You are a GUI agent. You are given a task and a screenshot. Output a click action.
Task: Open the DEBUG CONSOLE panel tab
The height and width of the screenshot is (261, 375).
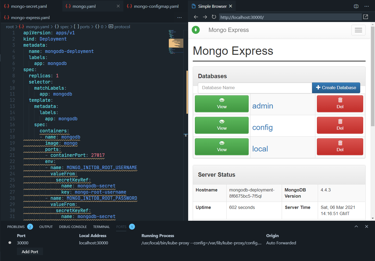click(x=73, y=227)
